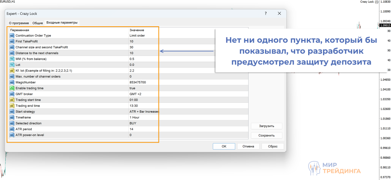Click the Kf. lot string parameter icon
This screenshot has width=391, height=180.
click(x=12, y=71)
